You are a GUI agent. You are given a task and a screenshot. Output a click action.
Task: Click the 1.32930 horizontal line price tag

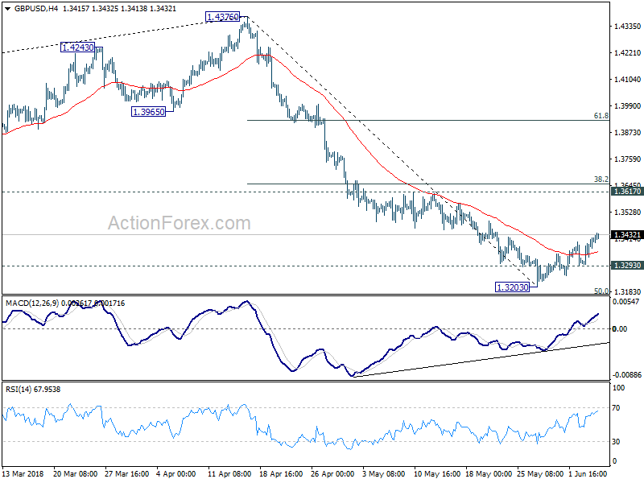pos(627,266)
